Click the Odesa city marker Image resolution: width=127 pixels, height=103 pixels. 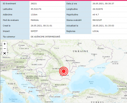coord(79,66)
